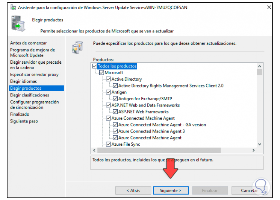Uncheck the ASP.NET Web Frameworks checkbox
The width and height of the screenshot is (280, 200).
pyautogui.click(x=115, y=111)
